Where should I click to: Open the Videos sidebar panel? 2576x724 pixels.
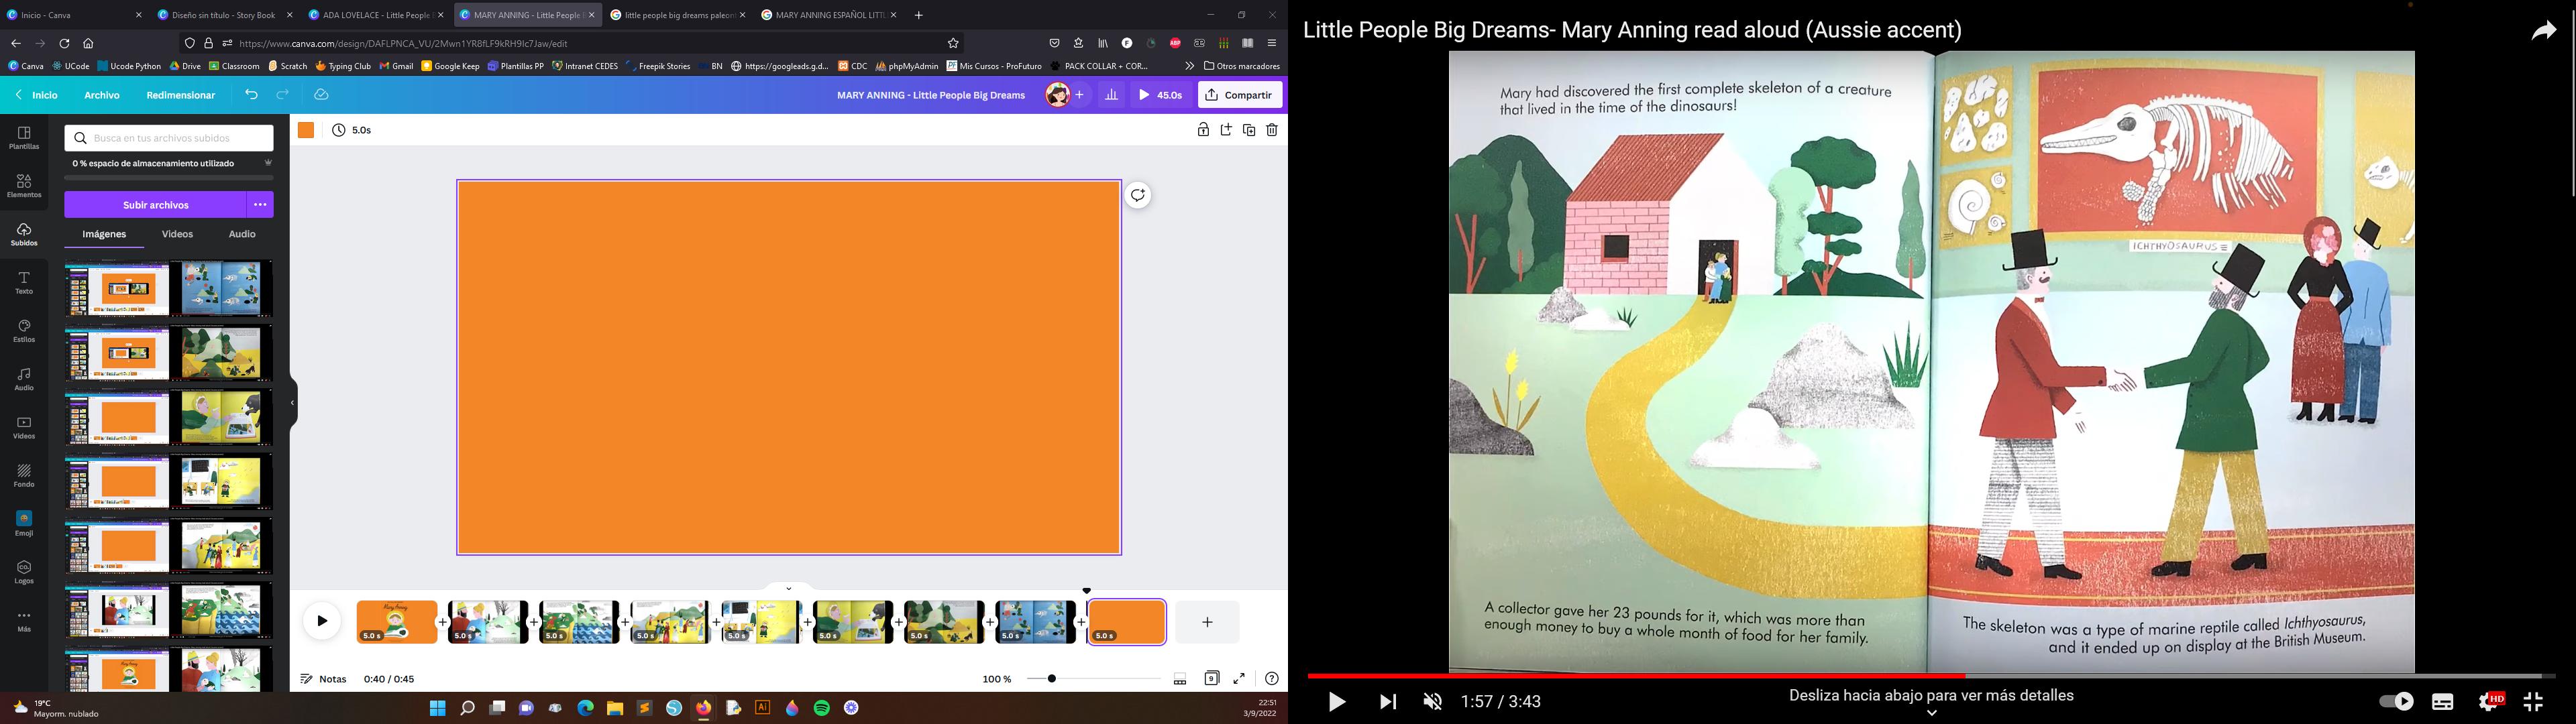click(24, 428)
